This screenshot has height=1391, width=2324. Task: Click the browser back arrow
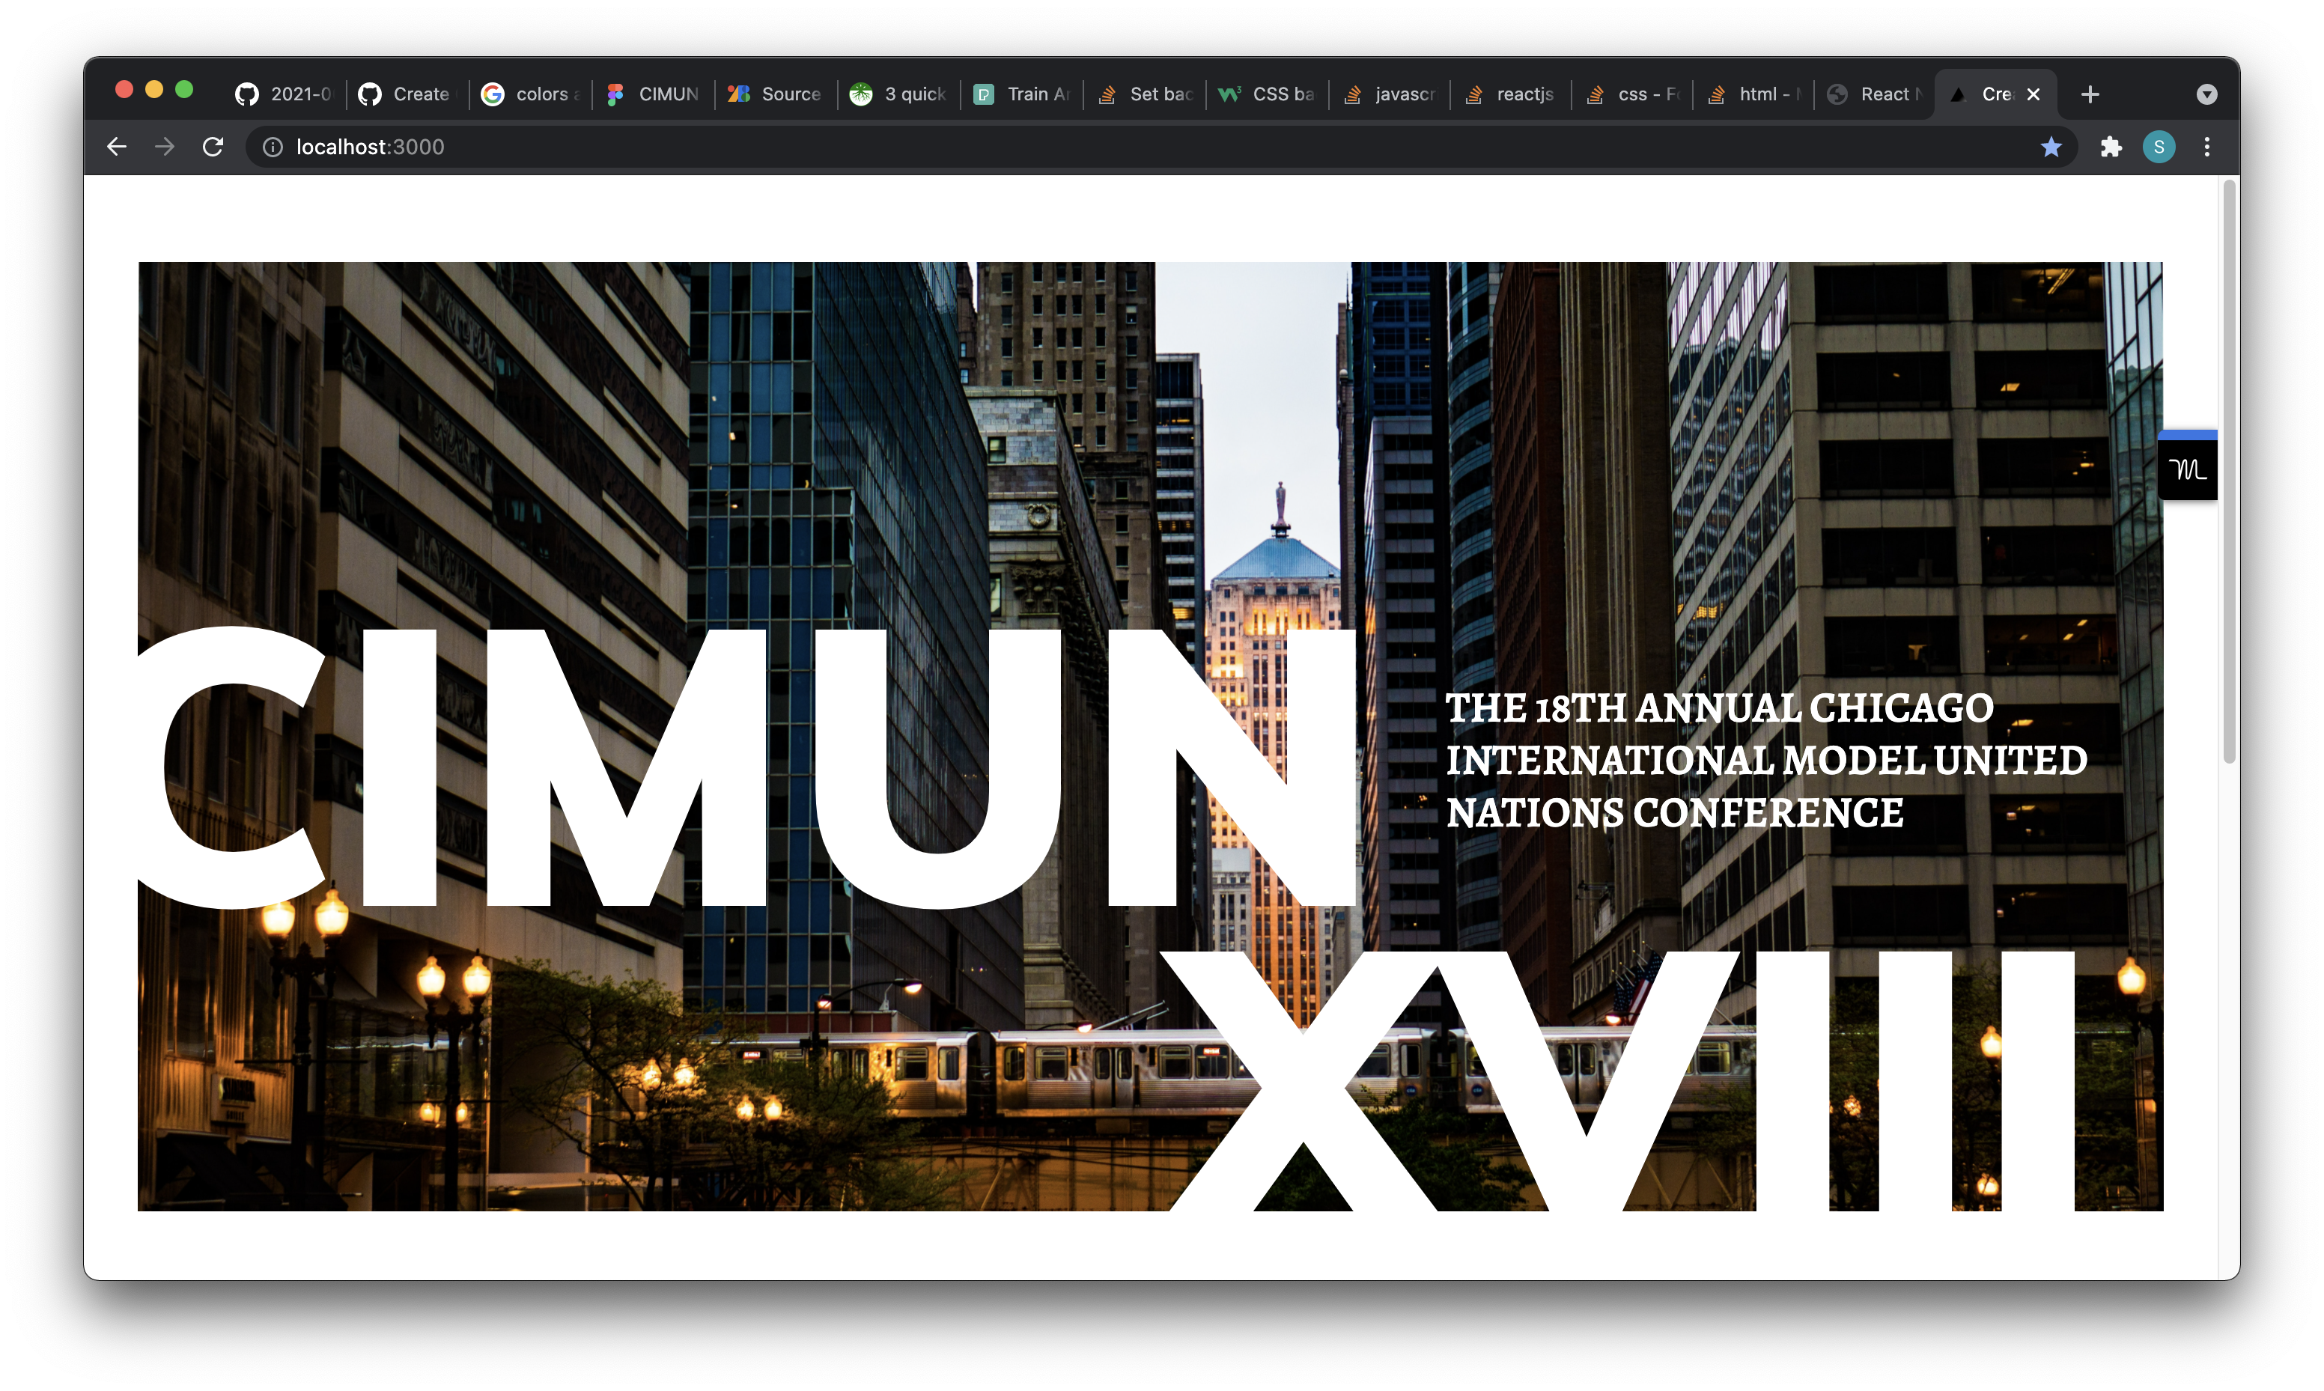116,147
